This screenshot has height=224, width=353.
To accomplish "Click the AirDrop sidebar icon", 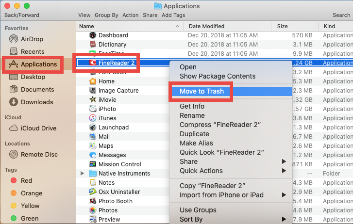I will [14, 39].
